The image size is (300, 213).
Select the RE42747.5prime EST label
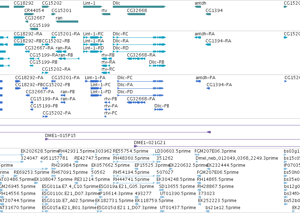click(x=92, y=158)
